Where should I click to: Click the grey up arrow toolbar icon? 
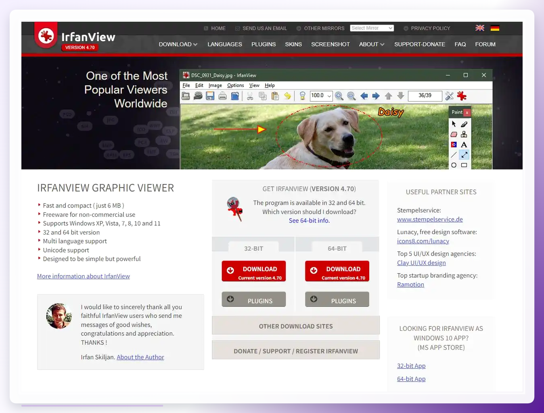[x=389, y=96]
